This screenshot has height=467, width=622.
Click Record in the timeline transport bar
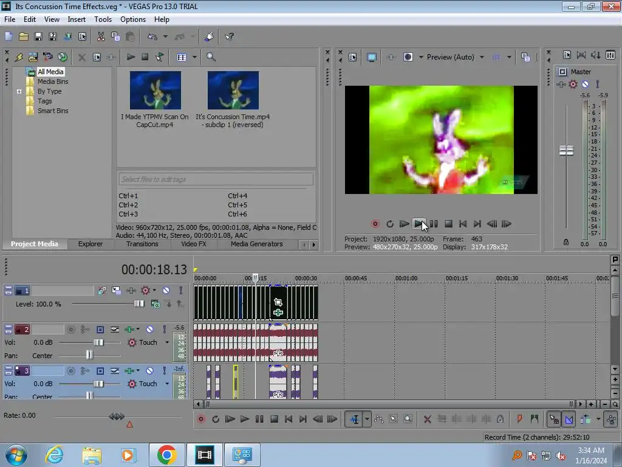coord(201,419)
